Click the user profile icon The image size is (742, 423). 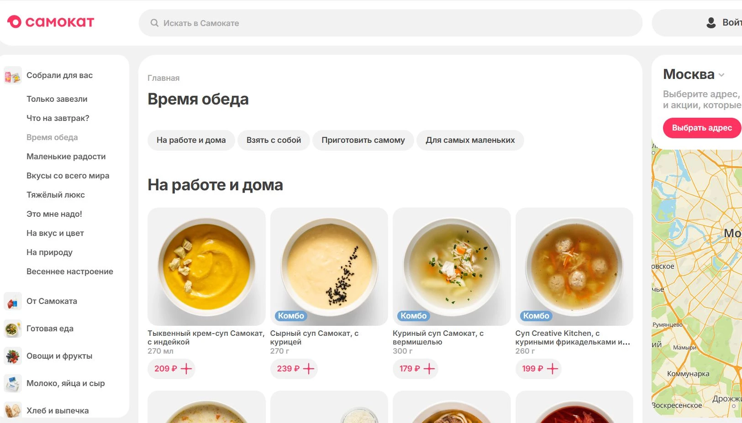711,23
